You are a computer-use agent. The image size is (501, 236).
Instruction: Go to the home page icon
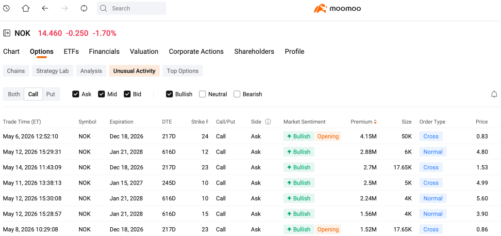coord(26,8)
